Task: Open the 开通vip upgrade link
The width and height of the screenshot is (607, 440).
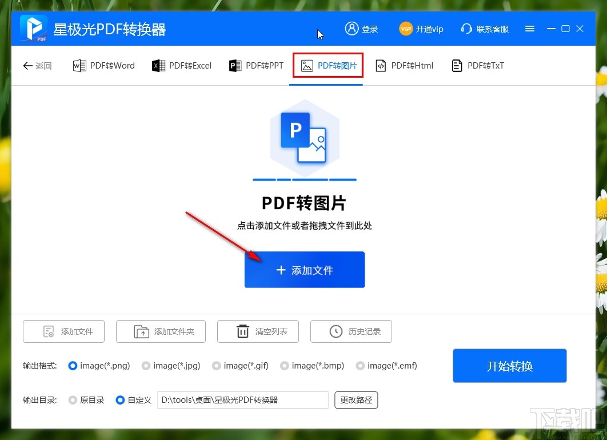Action: (x=421, y=29)
